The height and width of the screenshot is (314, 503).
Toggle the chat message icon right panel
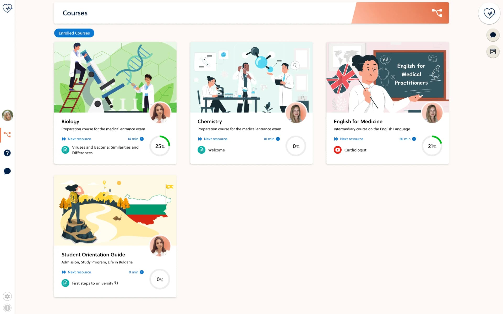pos(492,35)
